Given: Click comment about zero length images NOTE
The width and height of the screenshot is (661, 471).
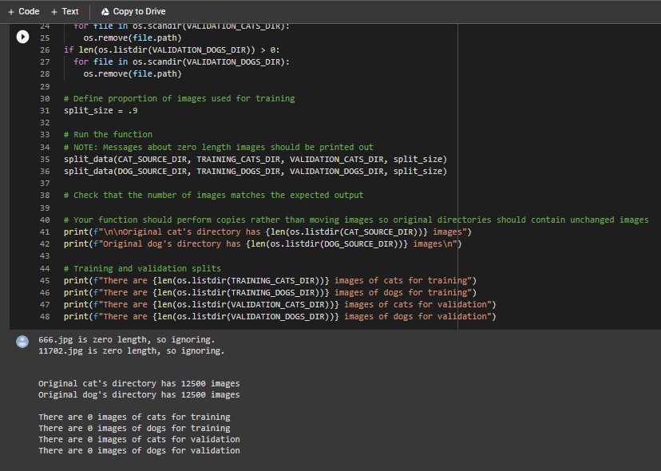Looking at the screenshot, I should [219, 147].
